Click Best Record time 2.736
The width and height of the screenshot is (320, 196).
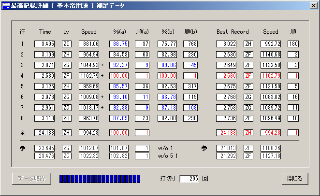[226, 118]
